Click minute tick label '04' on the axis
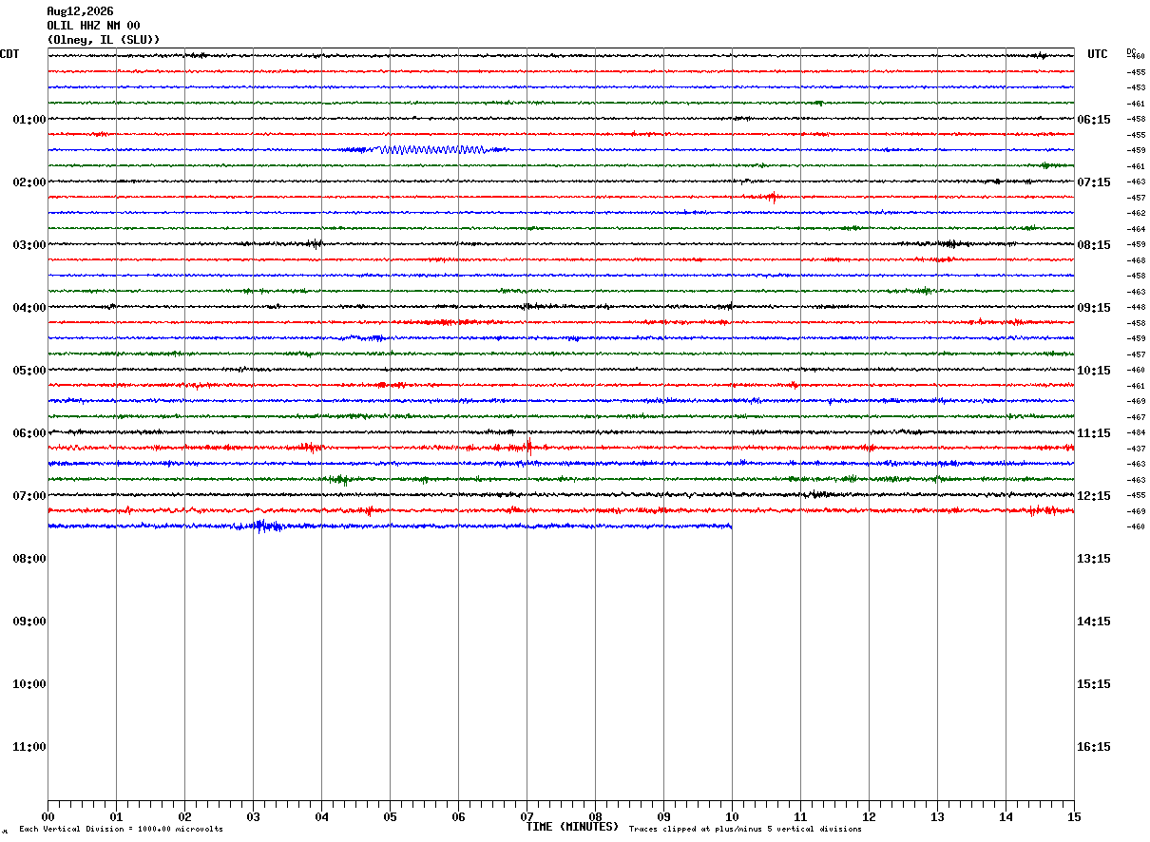The image size is (1150, 842). 321,817
